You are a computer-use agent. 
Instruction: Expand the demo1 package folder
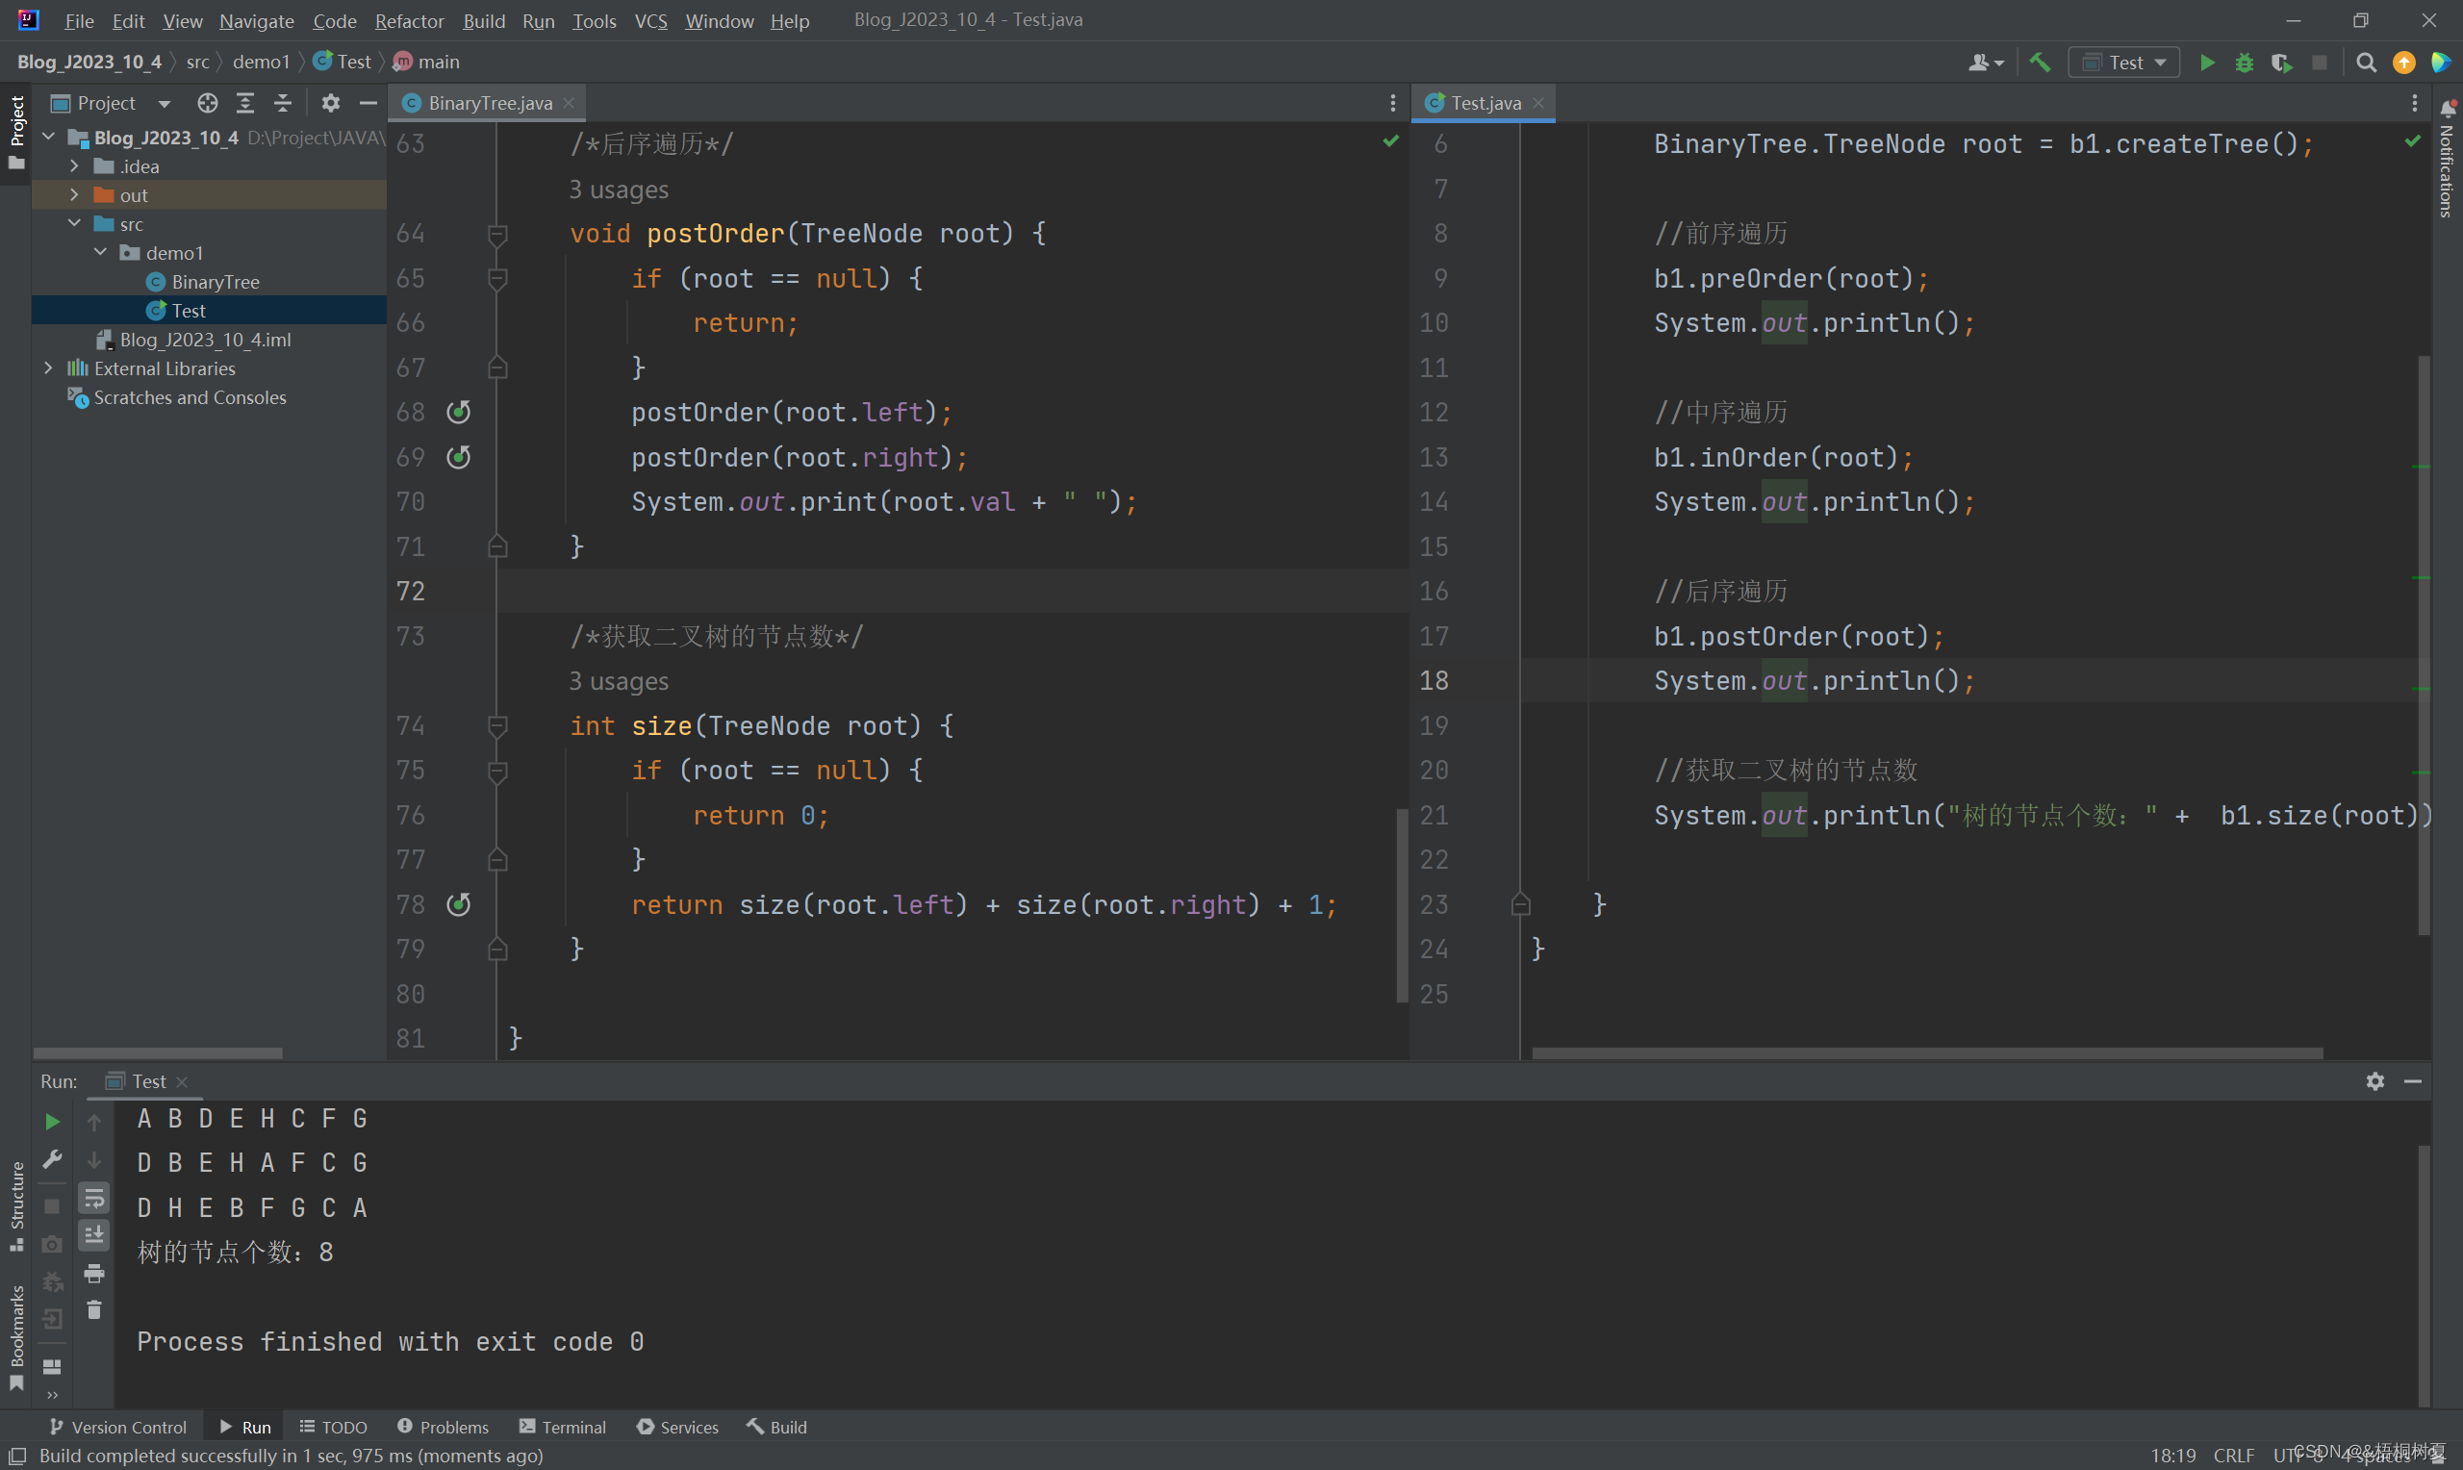click(98, 252)
